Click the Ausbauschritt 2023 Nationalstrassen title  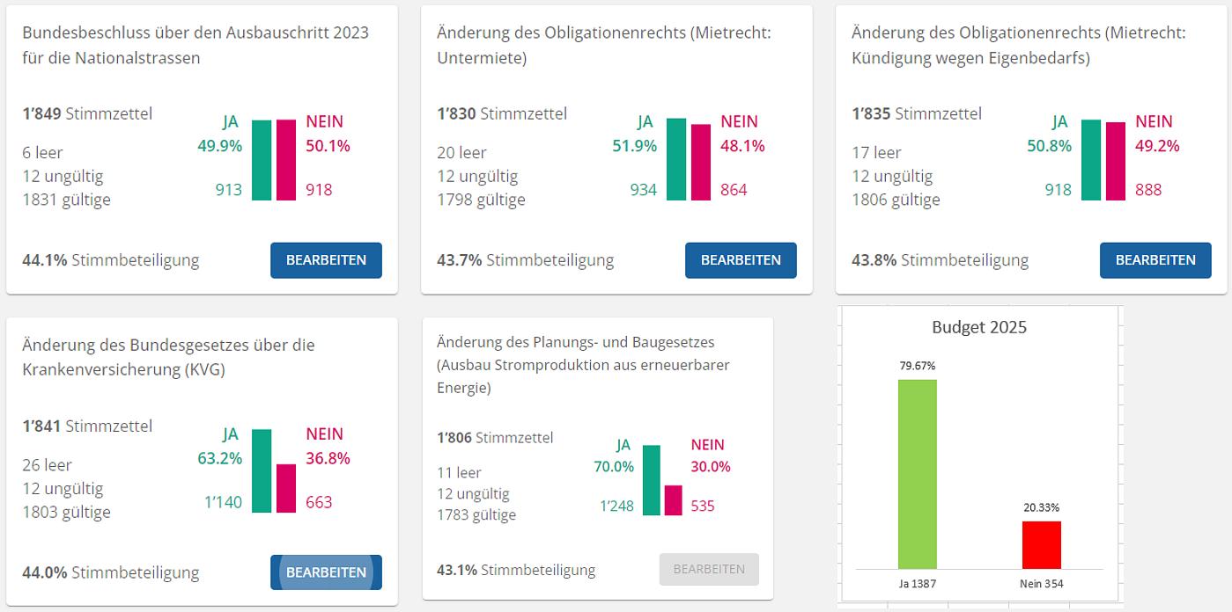pos(195,45)
